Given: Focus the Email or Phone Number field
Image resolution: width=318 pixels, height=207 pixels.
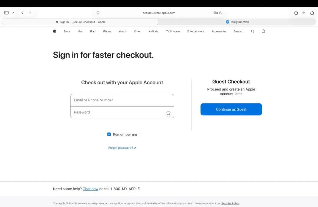Looking at the screenshot, I should pyautogui.click(x=122, y=100).
